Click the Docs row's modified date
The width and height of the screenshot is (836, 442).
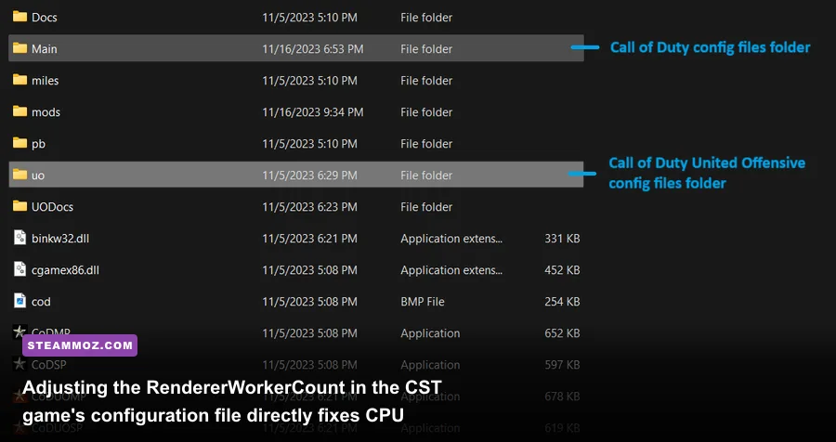309,17
